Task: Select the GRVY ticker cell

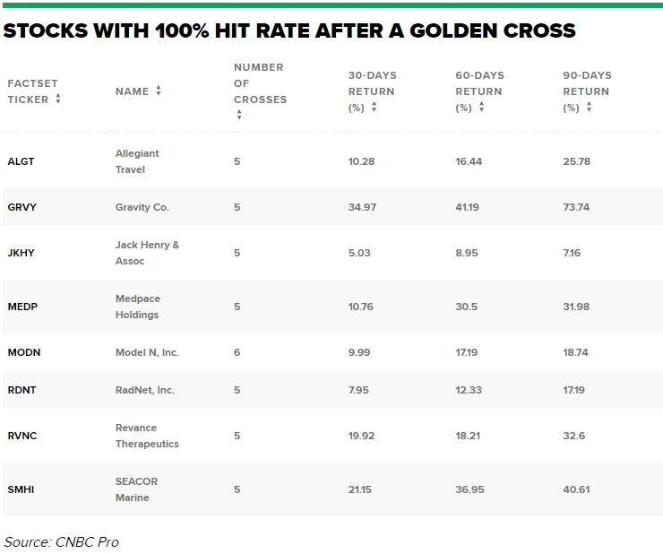Action: tap(22, 207)
